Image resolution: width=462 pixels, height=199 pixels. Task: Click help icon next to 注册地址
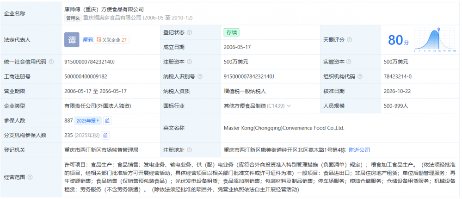point(190,150)
